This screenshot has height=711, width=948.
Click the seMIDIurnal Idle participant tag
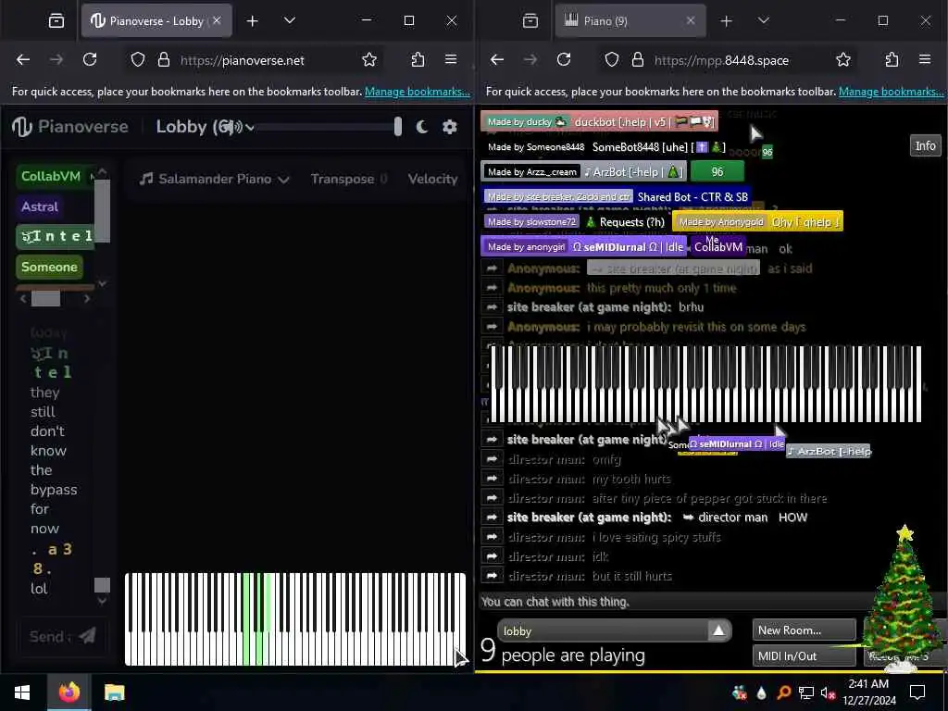click(x=585, y=246)
